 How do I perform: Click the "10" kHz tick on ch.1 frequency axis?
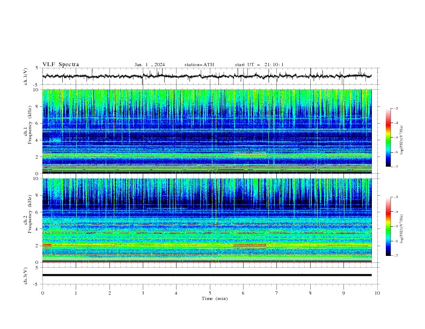pyautogui.click(x=36, y=90)
